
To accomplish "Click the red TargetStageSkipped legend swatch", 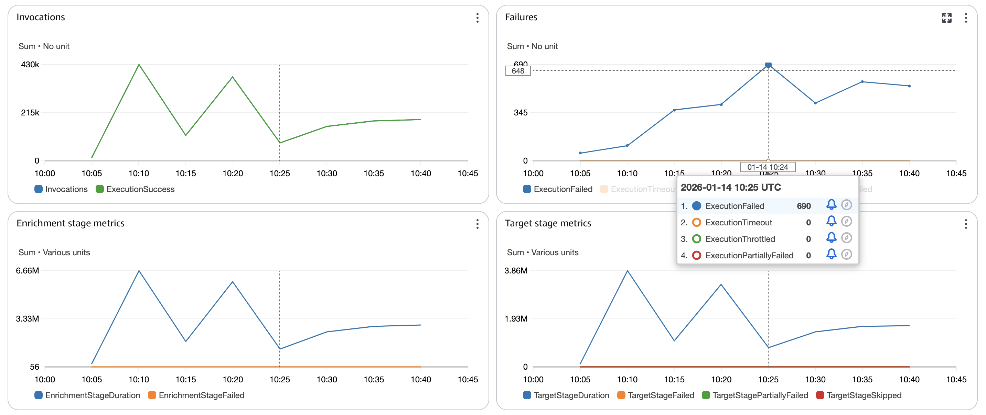I will 820,395.
